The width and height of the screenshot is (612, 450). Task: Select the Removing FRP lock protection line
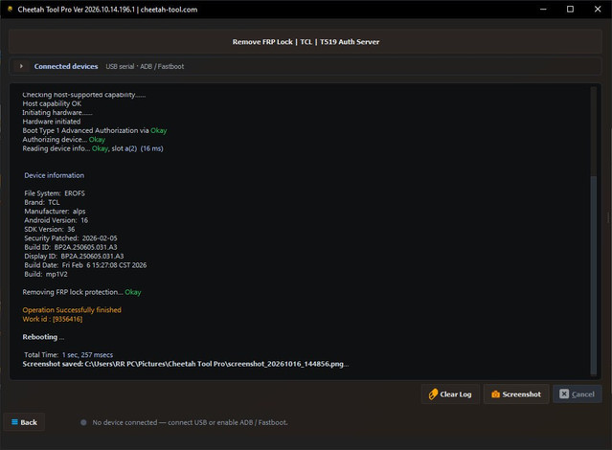click(x=82, y=292)
